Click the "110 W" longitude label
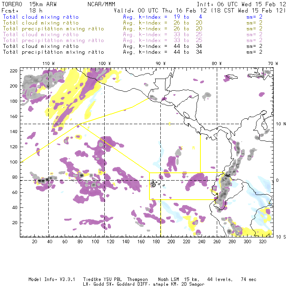This screenshot has width=288, height=288. point(49,63)
